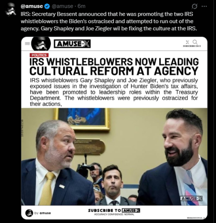This screenshot has height=223, width=216.
Task: Open the photo of two men at hearing
Action: (x=114, y=157)
